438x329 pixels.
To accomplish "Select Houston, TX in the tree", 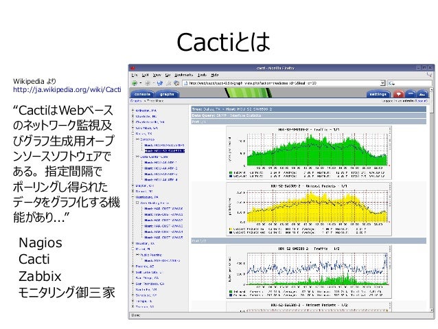I will [x=145, y=243].
